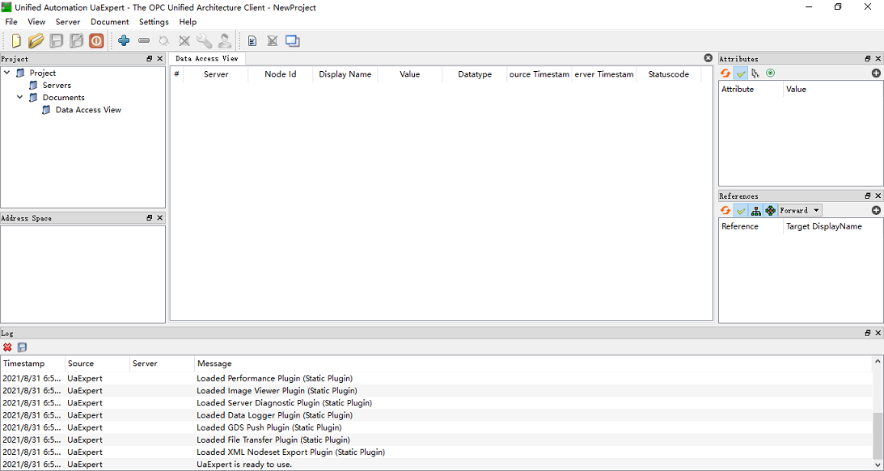Open the File menu
The width and height of the screenshot is (884, 471).
pos(11,22)
